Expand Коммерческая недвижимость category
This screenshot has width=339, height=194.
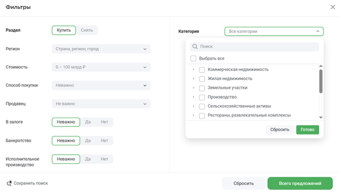click(x=193, y=69)
